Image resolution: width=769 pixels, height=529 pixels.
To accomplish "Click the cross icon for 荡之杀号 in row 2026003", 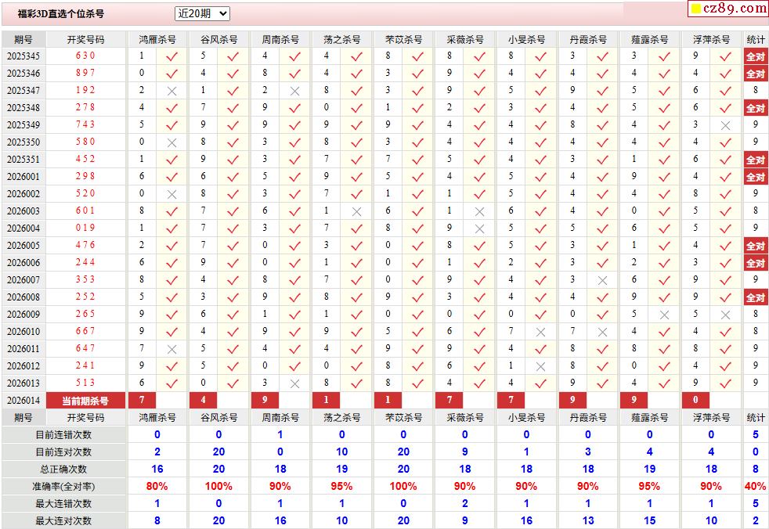I will coord(356,211).
